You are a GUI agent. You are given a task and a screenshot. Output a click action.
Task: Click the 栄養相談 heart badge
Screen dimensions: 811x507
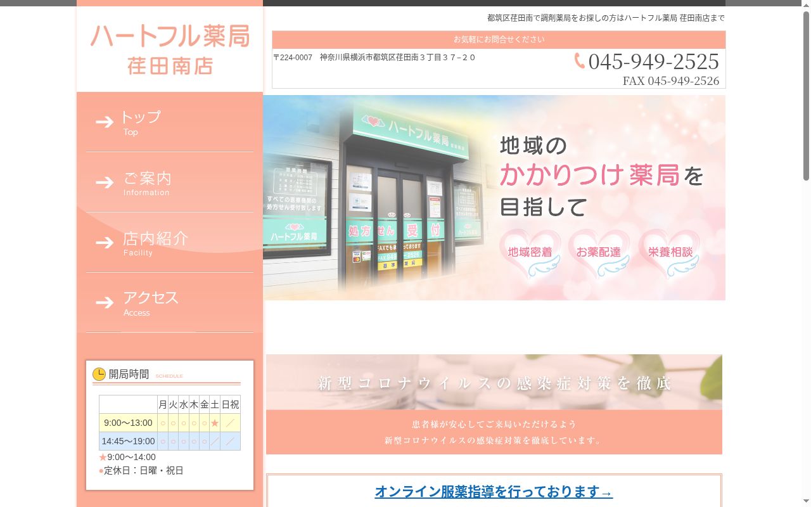(670, 253)
